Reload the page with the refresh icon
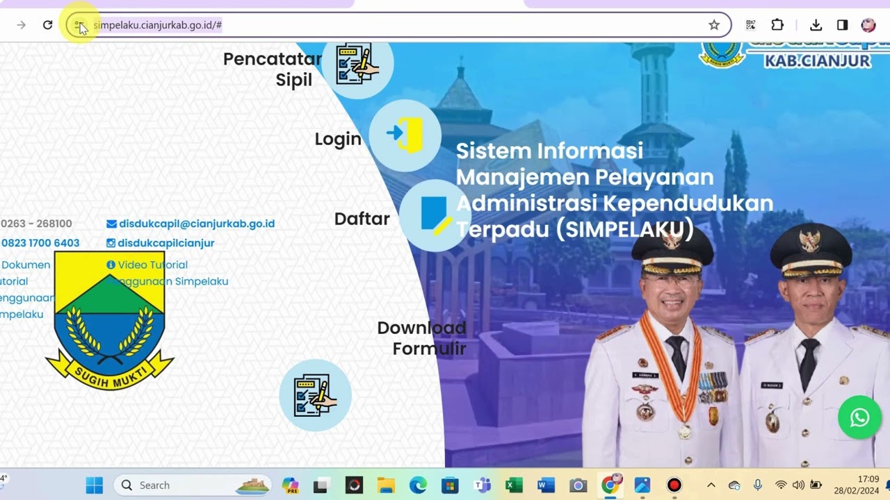 [47, 25]
